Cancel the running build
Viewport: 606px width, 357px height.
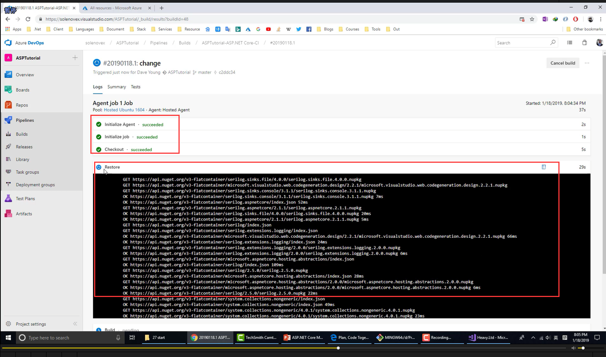(562, 63)
